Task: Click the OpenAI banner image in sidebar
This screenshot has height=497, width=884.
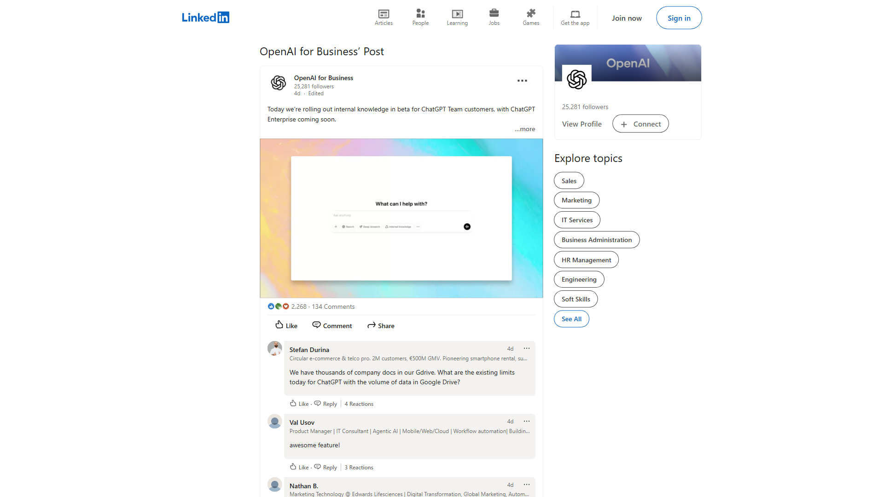Action: [628, 63]
